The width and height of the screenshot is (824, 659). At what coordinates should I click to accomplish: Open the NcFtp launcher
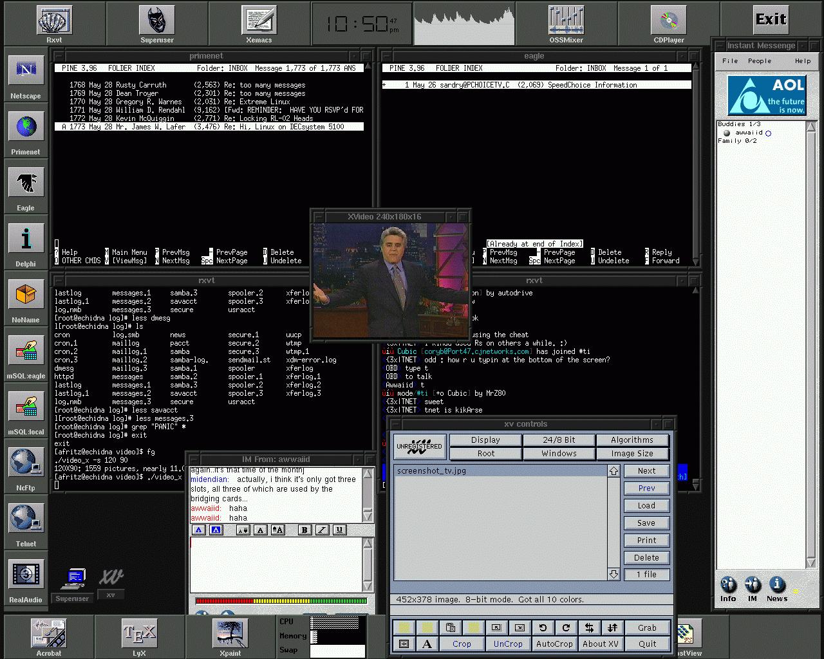[x=26, y=463]
